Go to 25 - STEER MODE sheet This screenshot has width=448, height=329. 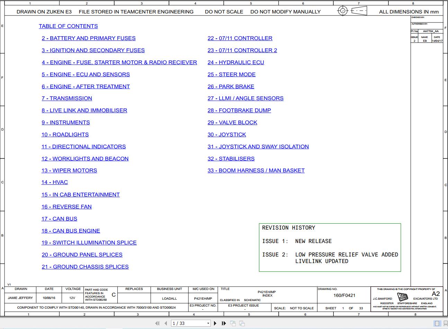232,75
